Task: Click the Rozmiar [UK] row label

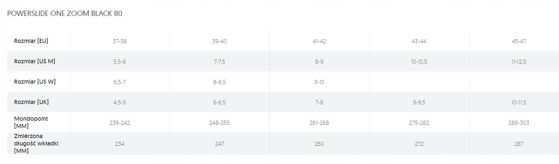Action: pyautogui.click(x=31, y=102)
